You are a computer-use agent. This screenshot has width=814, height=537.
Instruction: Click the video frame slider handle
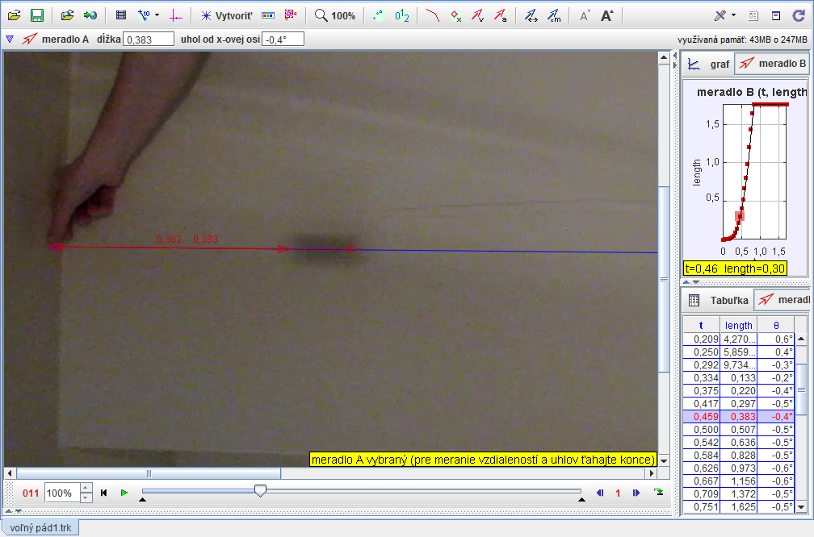[260, 490]
